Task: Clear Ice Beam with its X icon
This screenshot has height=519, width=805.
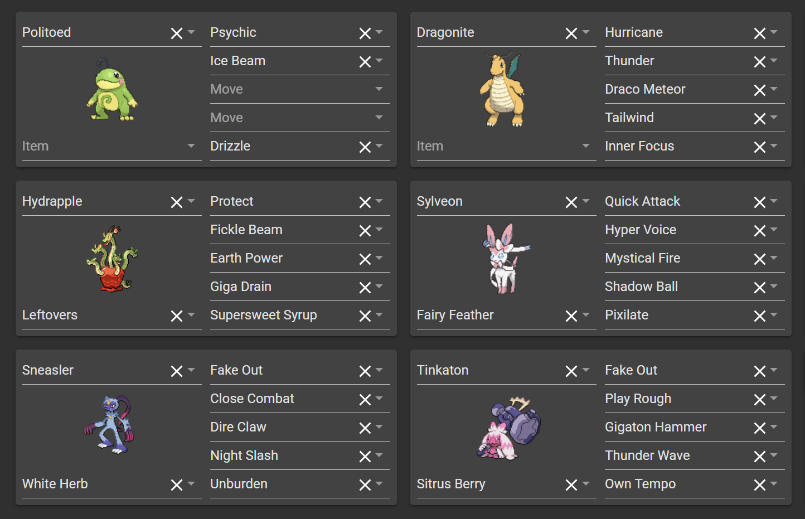Action: coord(365,62)
